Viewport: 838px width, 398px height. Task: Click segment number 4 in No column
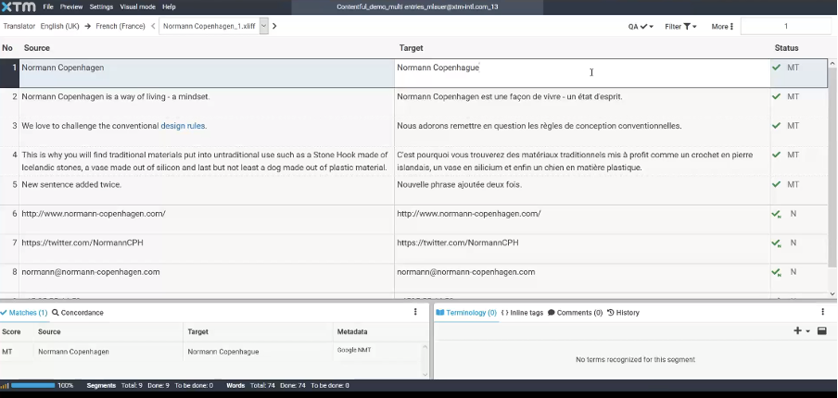click(15, 155)
